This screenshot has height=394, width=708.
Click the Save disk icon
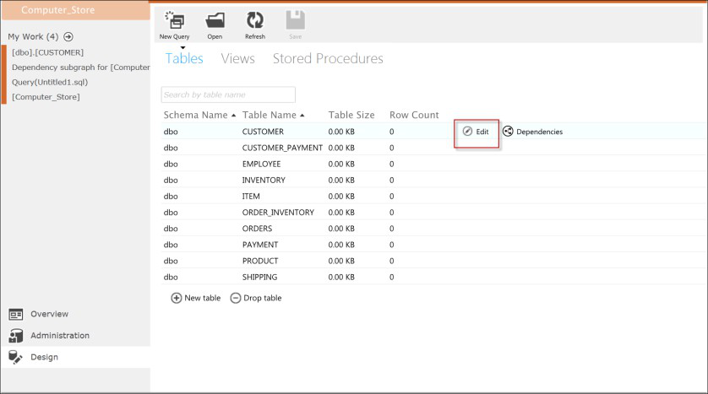295,20
